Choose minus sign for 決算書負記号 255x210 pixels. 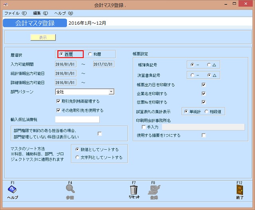(x=192, y=75)
